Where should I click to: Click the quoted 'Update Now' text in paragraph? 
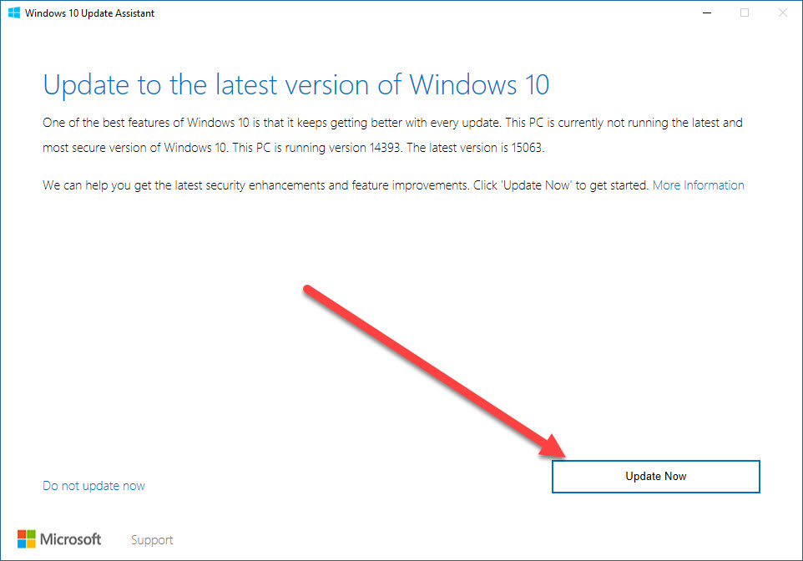[x=537, y=185]
